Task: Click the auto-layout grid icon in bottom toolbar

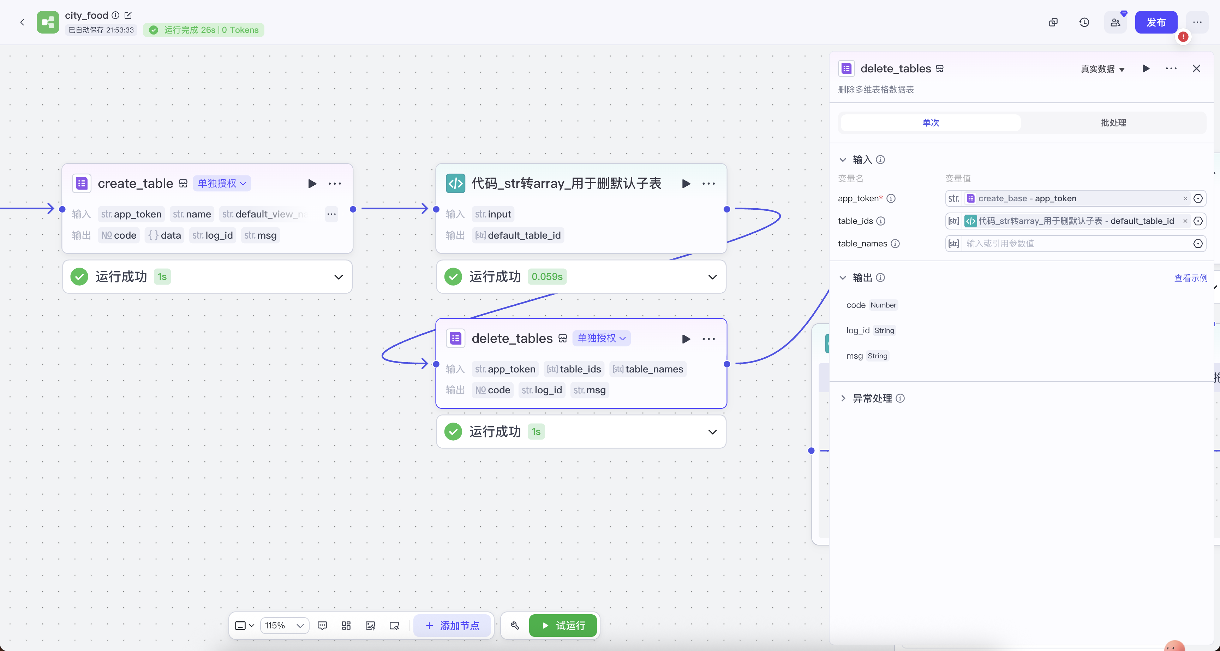Action: [346, 626]
